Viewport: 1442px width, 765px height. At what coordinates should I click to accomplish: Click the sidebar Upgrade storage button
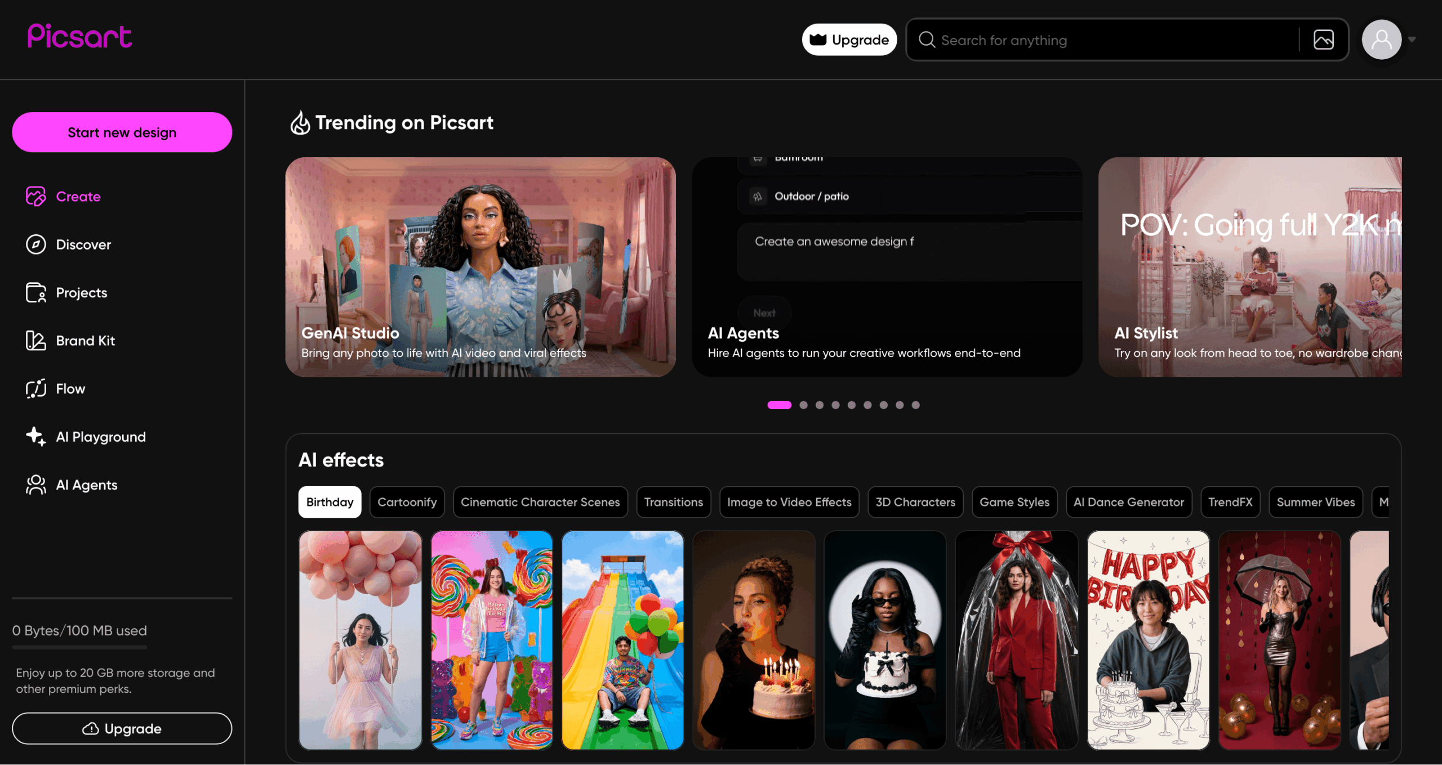tap(122, 728)
